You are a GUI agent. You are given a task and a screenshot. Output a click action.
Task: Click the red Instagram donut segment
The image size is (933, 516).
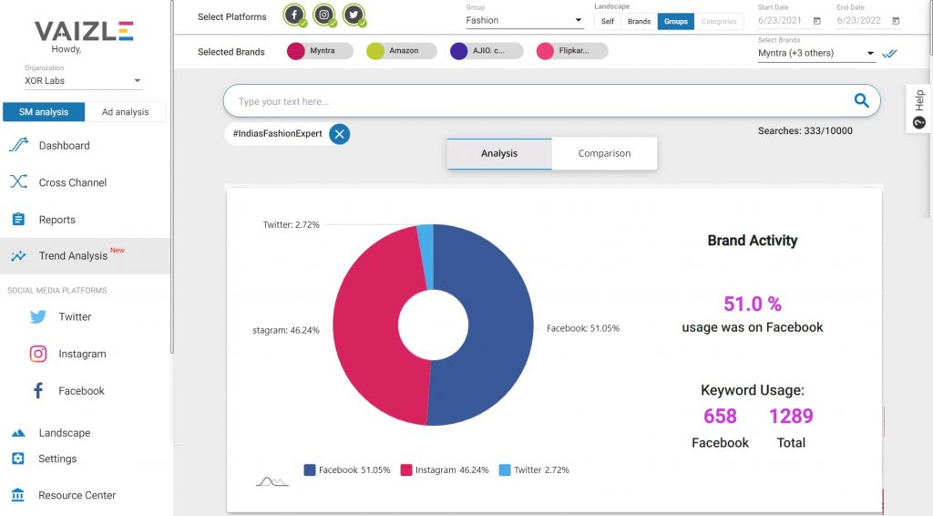point(366,325)
